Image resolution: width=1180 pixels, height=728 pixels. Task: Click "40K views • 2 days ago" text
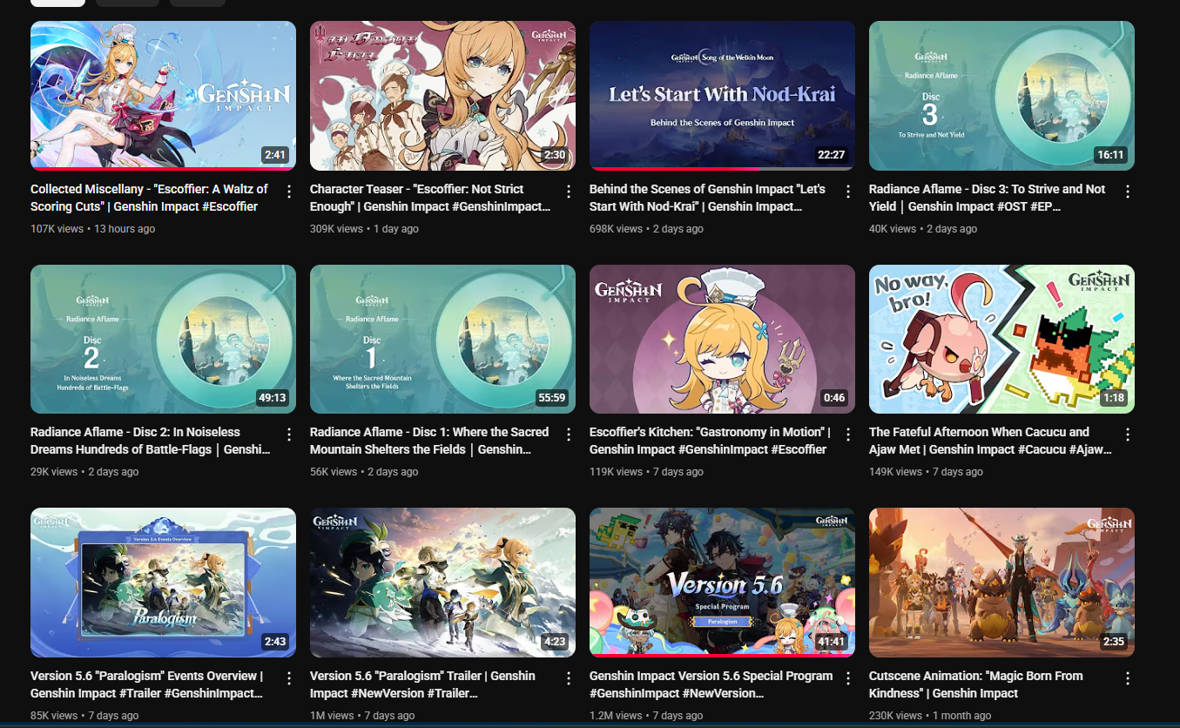pos(923,229)
